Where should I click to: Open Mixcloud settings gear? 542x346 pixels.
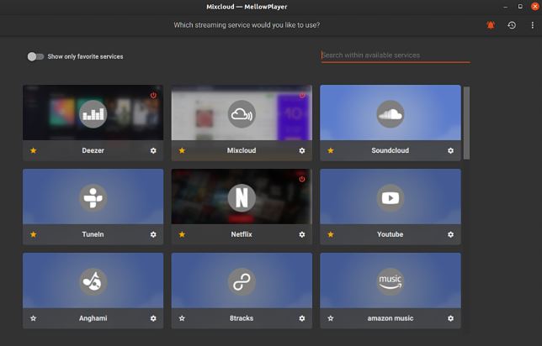click(302, 150)
